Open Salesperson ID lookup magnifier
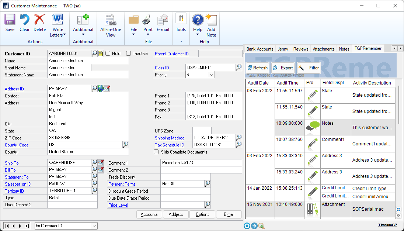This screenshot has width=404, height=231. (95, 183)
